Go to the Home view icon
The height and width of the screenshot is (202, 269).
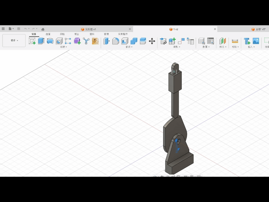coord(43,29)
